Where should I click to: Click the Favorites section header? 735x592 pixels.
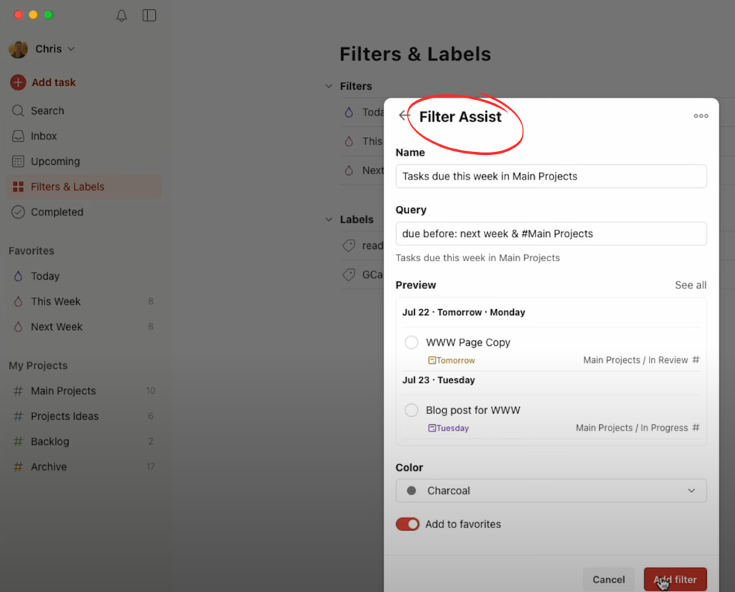(32, 250)
